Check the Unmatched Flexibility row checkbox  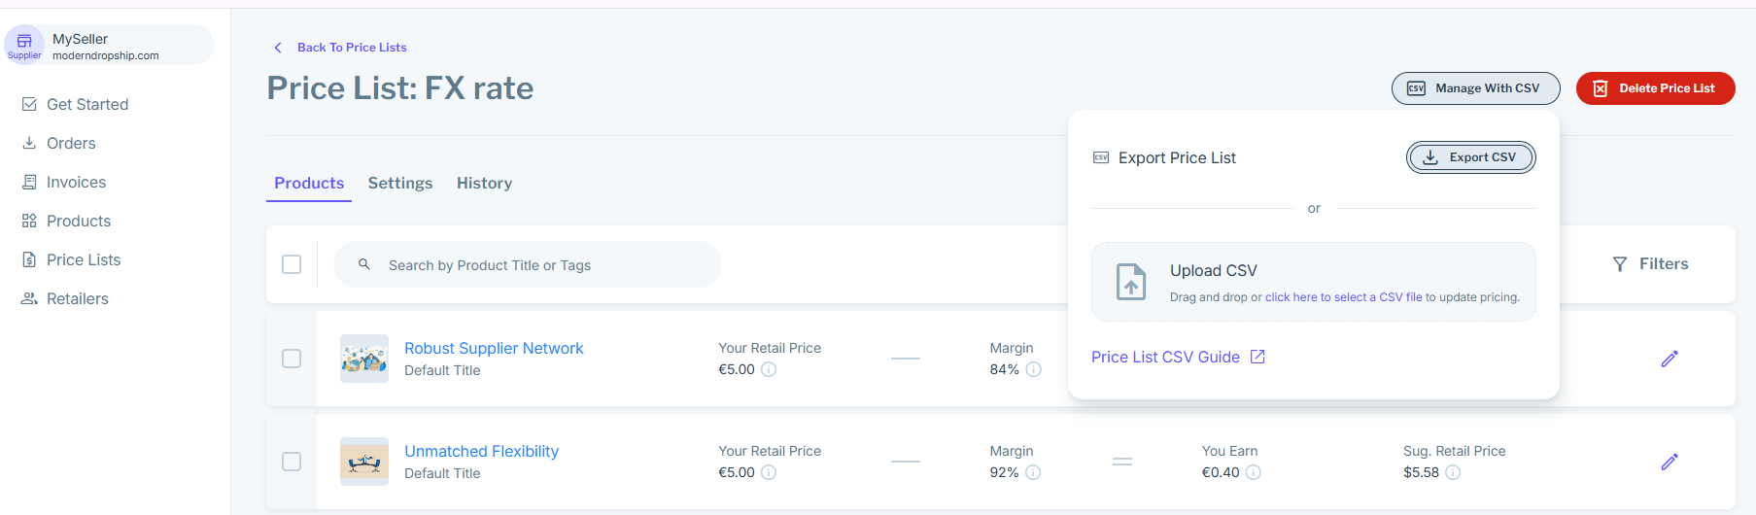click(292, 462)
